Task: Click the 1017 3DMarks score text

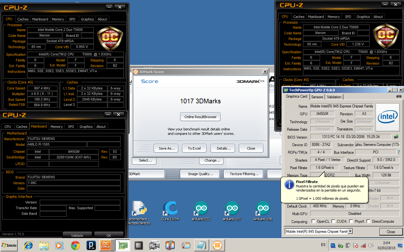Action: [x=200, y=101]
